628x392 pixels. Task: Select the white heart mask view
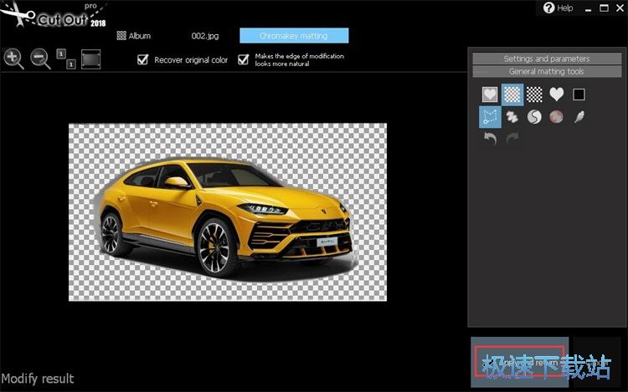556,94
